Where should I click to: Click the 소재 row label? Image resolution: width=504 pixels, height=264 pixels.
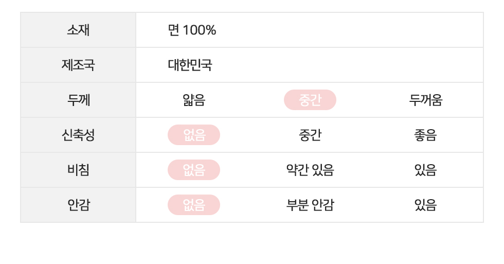[x=78, y=30]
